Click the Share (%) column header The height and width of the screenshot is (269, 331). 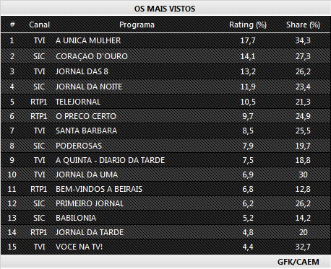coord(303,25)
